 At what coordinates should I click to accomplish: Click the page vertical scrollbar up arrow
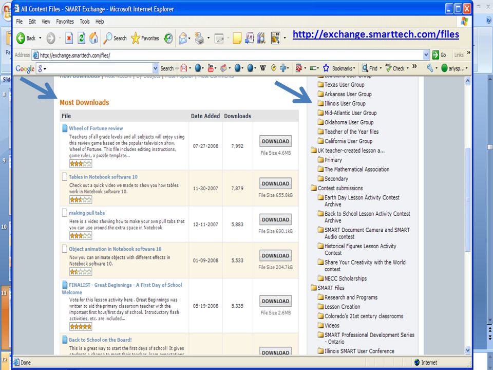pos(467,81)
